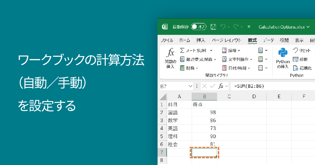Select the オートSUM icon in the ribbon

(182, 50)
